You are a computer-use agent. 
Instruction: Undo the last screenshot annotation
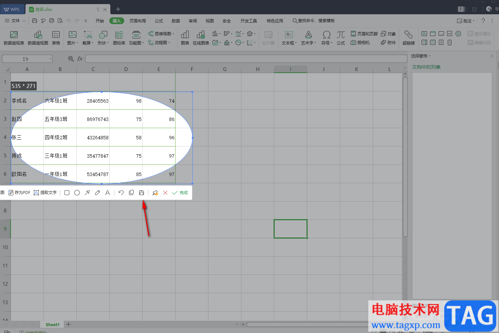tap(121, 193)
